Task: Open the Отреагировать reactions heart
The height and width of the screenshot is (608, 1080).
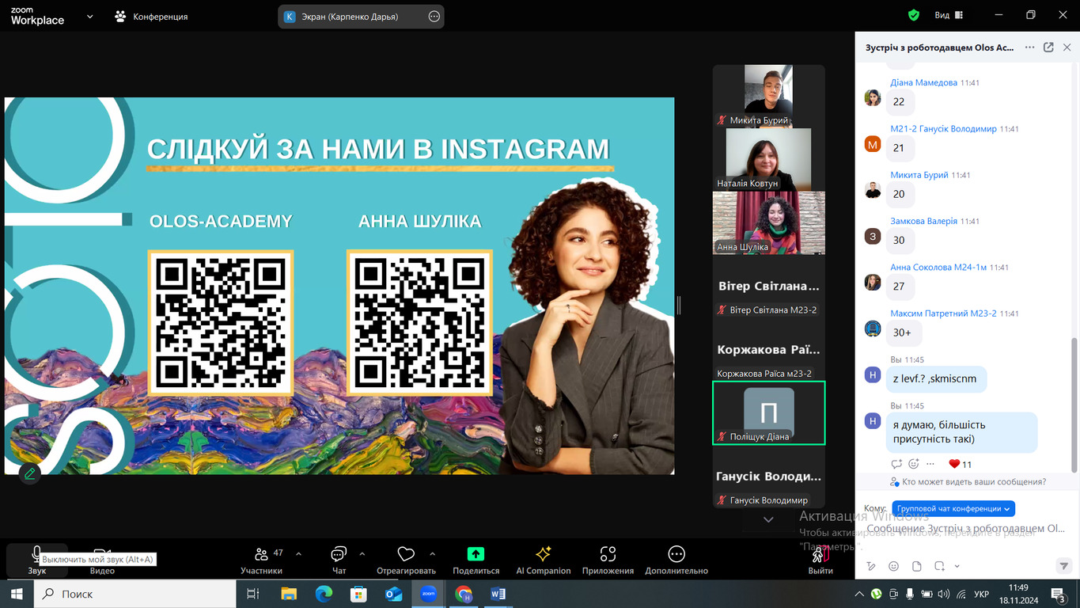Action: tap(406, 560)
